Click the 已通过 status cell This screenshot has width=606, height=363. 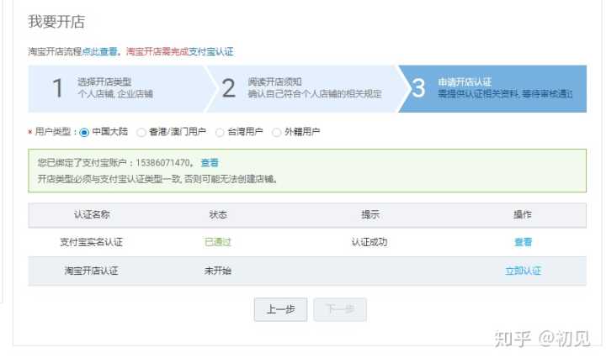[x=218, y=242]
